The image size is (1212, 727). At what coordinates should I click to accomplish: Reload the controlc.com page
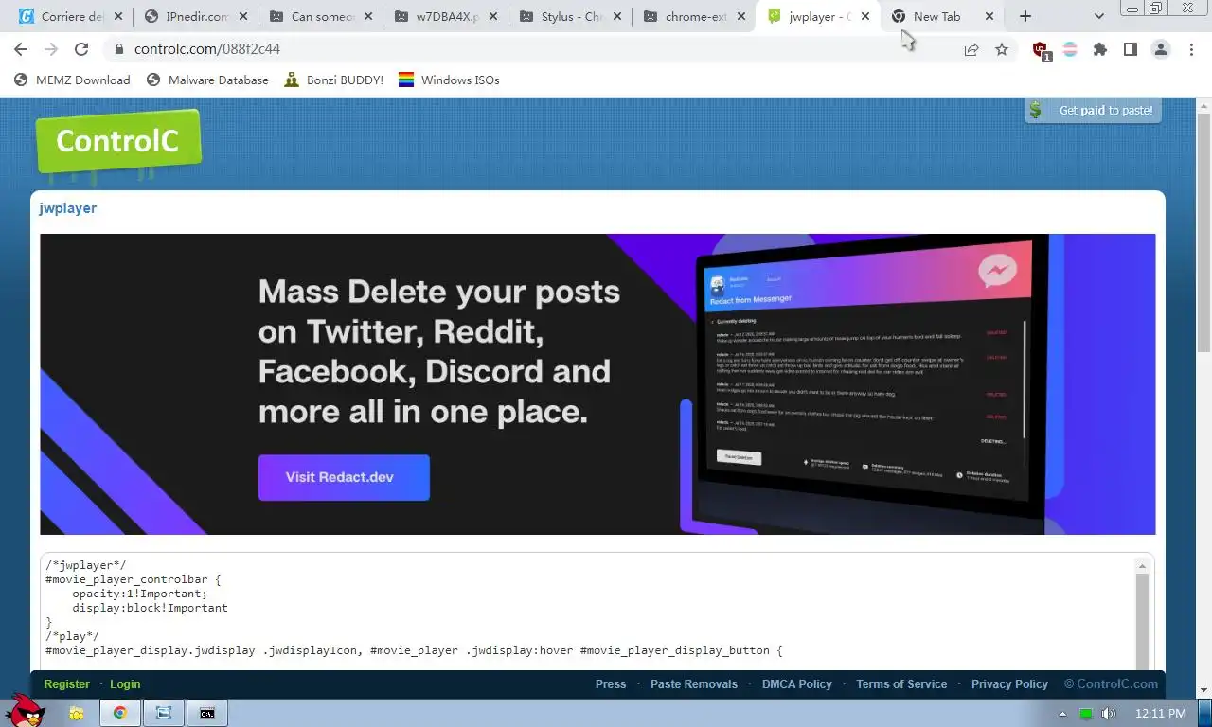tap(81, 49)
